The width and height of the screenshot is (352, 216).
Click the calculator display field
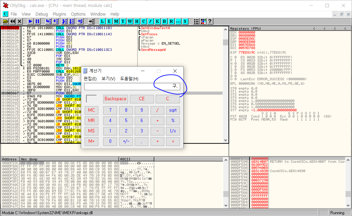point(132,87)
